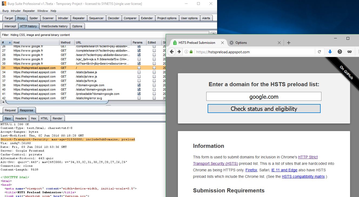The width and height of the screenshot is (359, 197).
Task: Switch response view to Render
Action: point(57,118)
